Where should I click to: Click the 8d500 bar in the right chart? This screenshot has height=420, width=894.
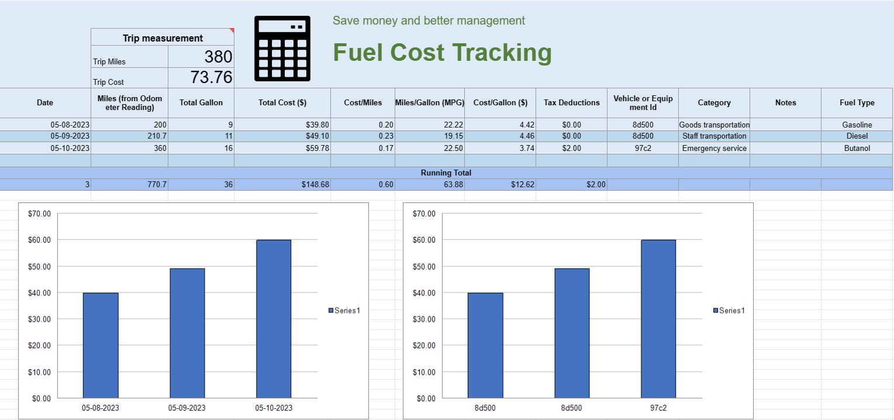point(485,344)
